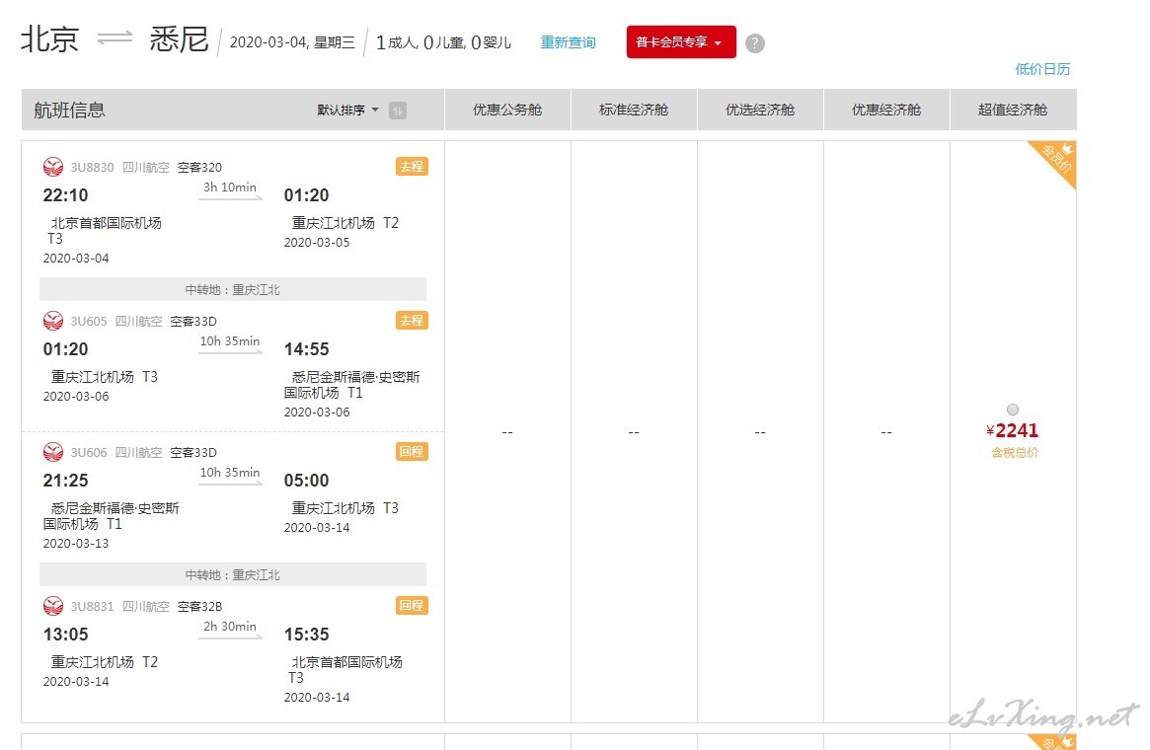Click the 2h 30min duration text

click(230, 626)
